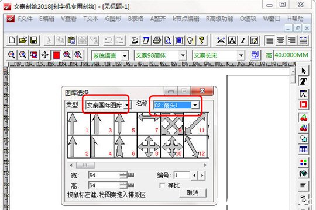
Task: Click the cut scissors icon
Action: [49, 40]
